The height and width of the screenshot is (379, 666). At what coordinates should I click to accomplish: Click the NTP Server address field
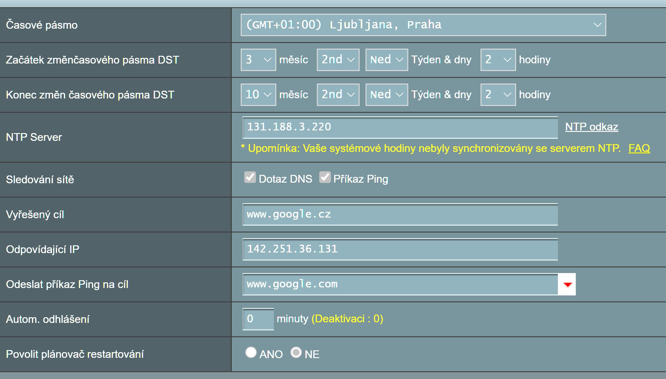point(400,127)
